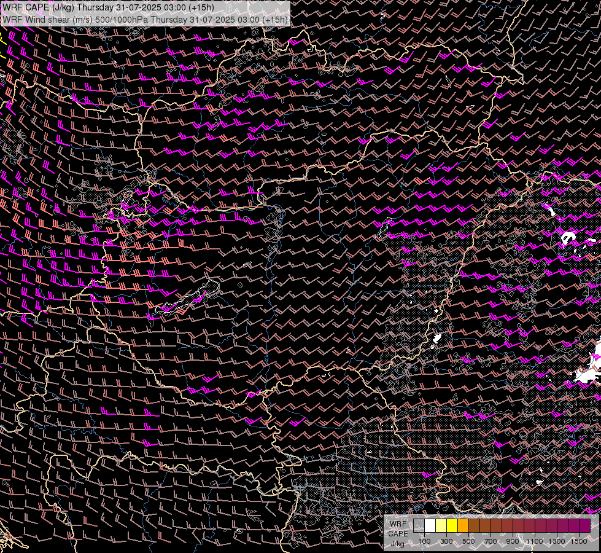Select the white CAPE legend swatch
This screenshot has width=601, height=553.
[430, 525]
